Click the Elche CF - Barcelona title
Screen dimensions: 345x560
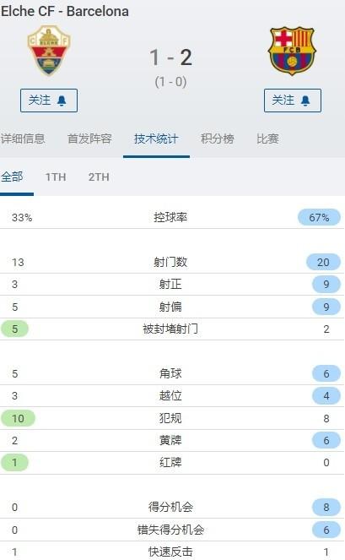point(65,11)
